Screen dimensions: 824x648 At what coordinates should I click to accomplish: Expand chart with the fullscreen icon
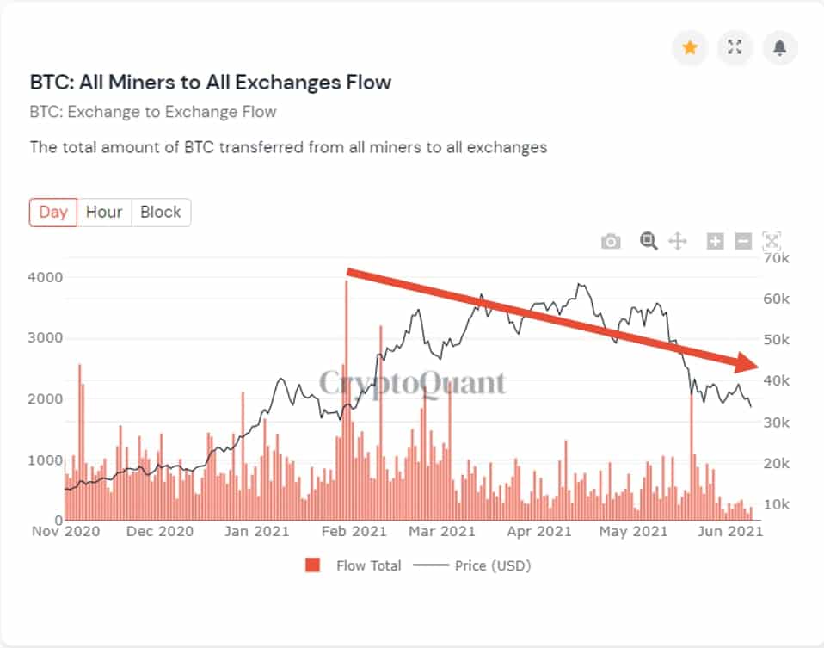pyautogui.click(x=735, y=48)
